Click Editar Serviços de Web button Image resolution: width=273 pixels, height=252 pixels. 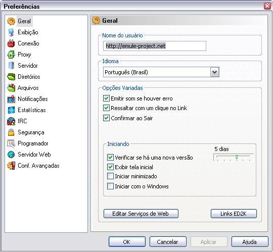[x=141, y=214]
